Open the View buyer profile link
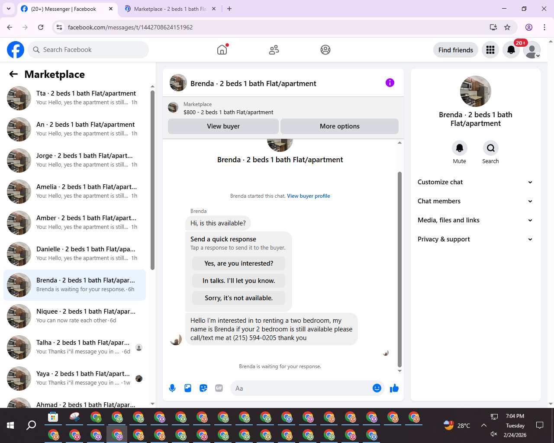Screen dimensions: 554x443 point(309,196)
